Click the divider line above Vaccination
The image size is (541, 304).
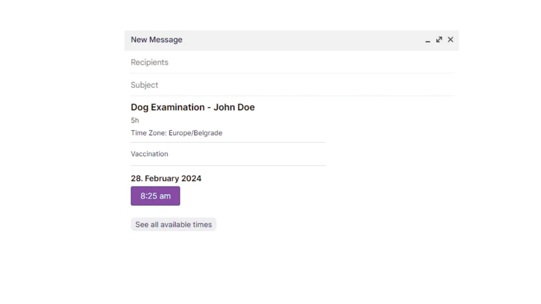[x=228, y=142]
